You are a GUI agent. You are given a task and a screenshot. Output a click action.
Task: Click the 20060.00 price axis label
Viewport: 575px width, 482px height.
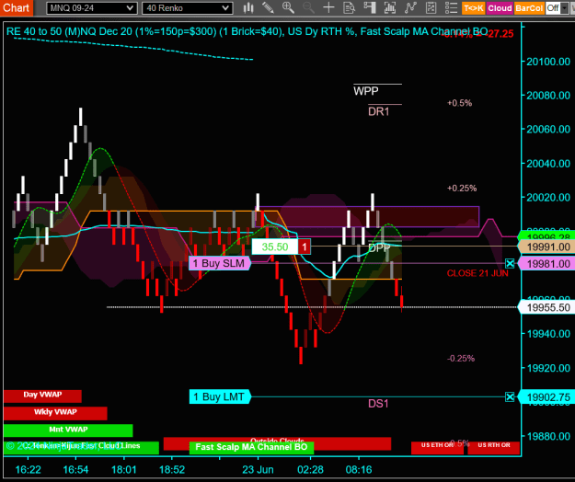pos(548,130)
